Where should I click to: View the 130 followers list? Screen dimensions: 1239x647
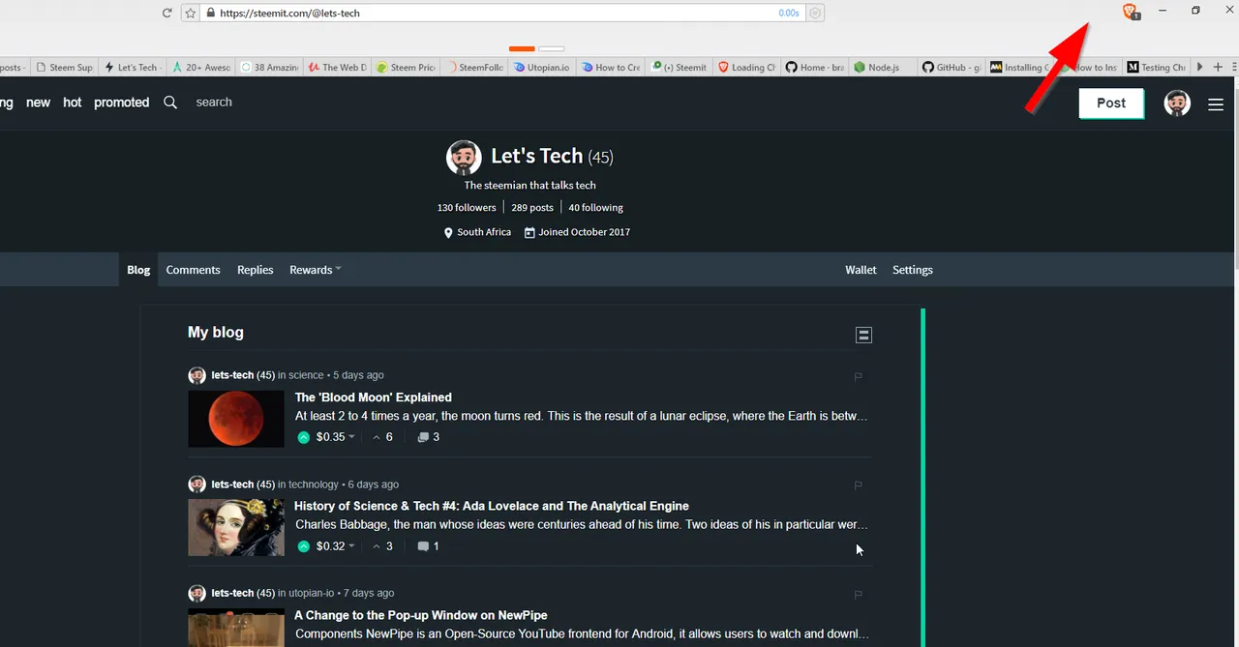467,208
